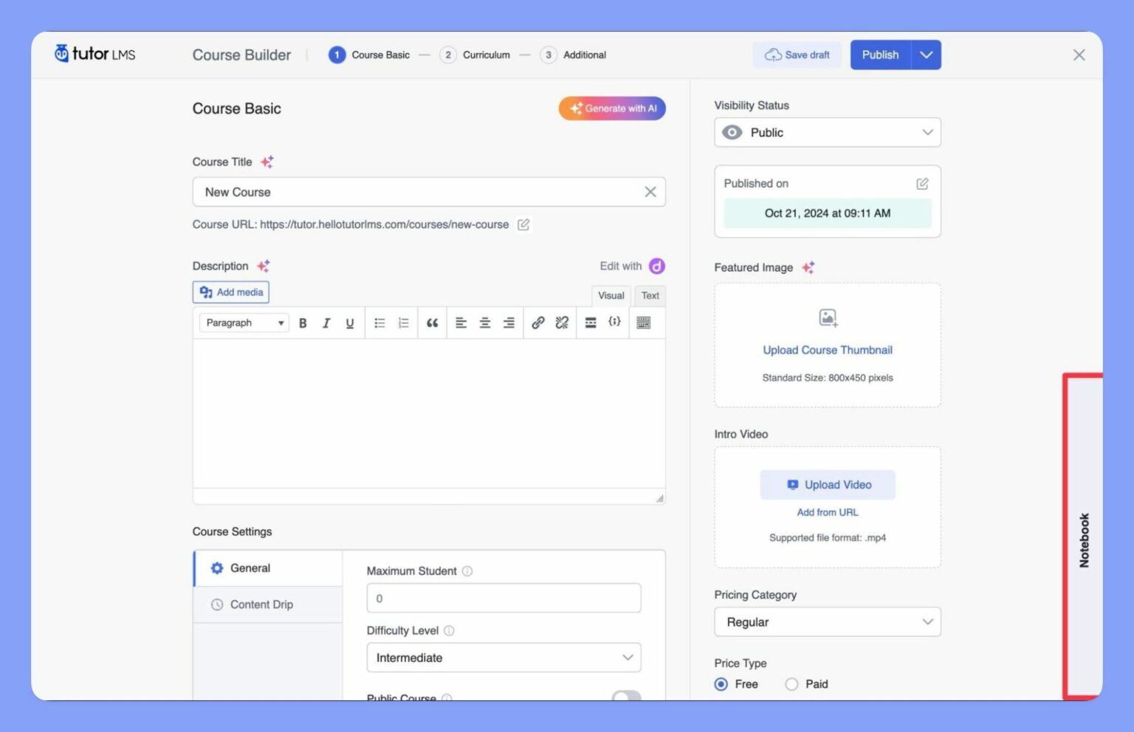This screenshot has height=732, width=1134.
Task: Edit the course URL pencil icon
Action: point(523,224)
